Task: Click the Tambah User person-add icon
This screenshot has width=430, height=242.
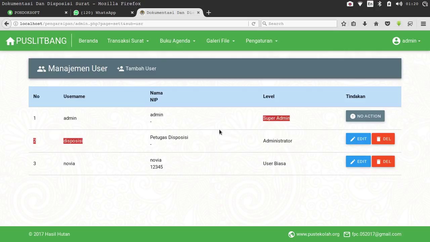Action: click(x=120, y=69)
